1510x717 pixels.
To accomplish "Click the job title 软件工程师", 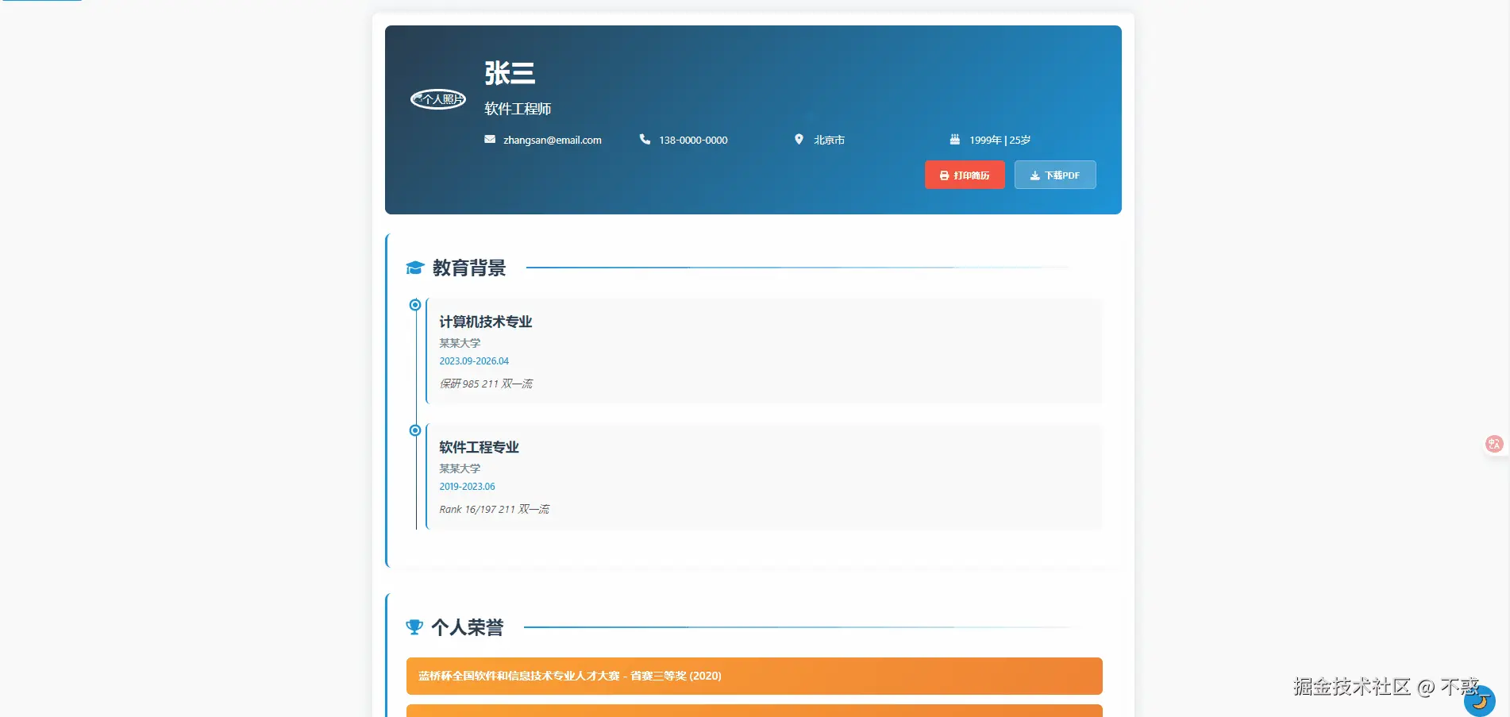I will pyautogui.click(x=518, y=109).
